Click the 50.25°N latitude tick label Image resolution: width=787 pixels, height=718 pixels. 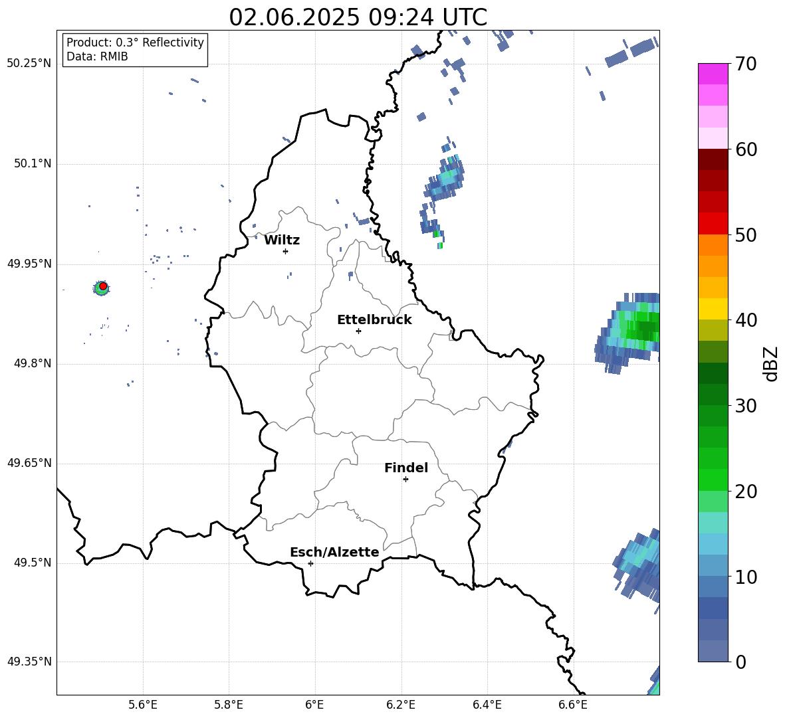point(29,64)
